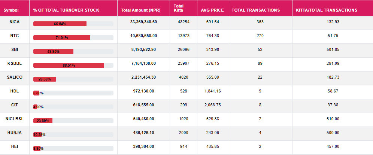
Task: Click total amount 10,680,650.00
Action: (x=143, y=36)
